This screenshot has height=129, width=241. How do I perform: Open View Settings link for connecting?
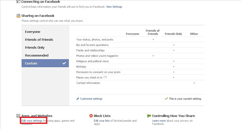pyautogui.click(x=114, y=7)
